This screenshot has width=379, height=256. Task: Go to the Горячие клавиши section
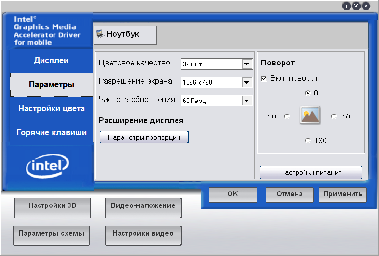click(51, 132)
